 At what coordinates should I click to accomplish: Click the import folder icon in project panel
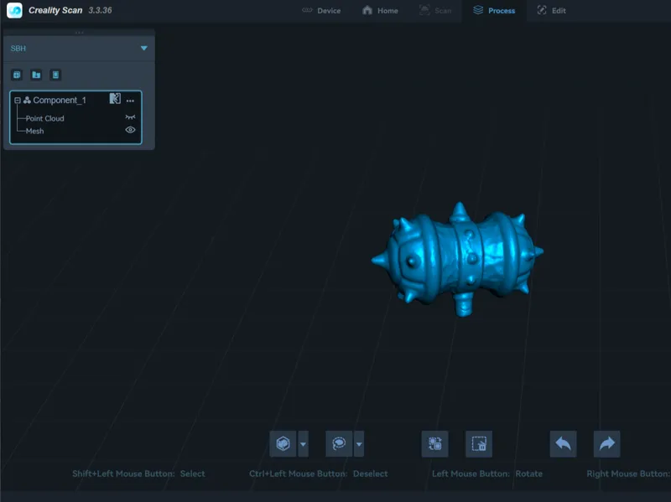(x=36, y=75)
